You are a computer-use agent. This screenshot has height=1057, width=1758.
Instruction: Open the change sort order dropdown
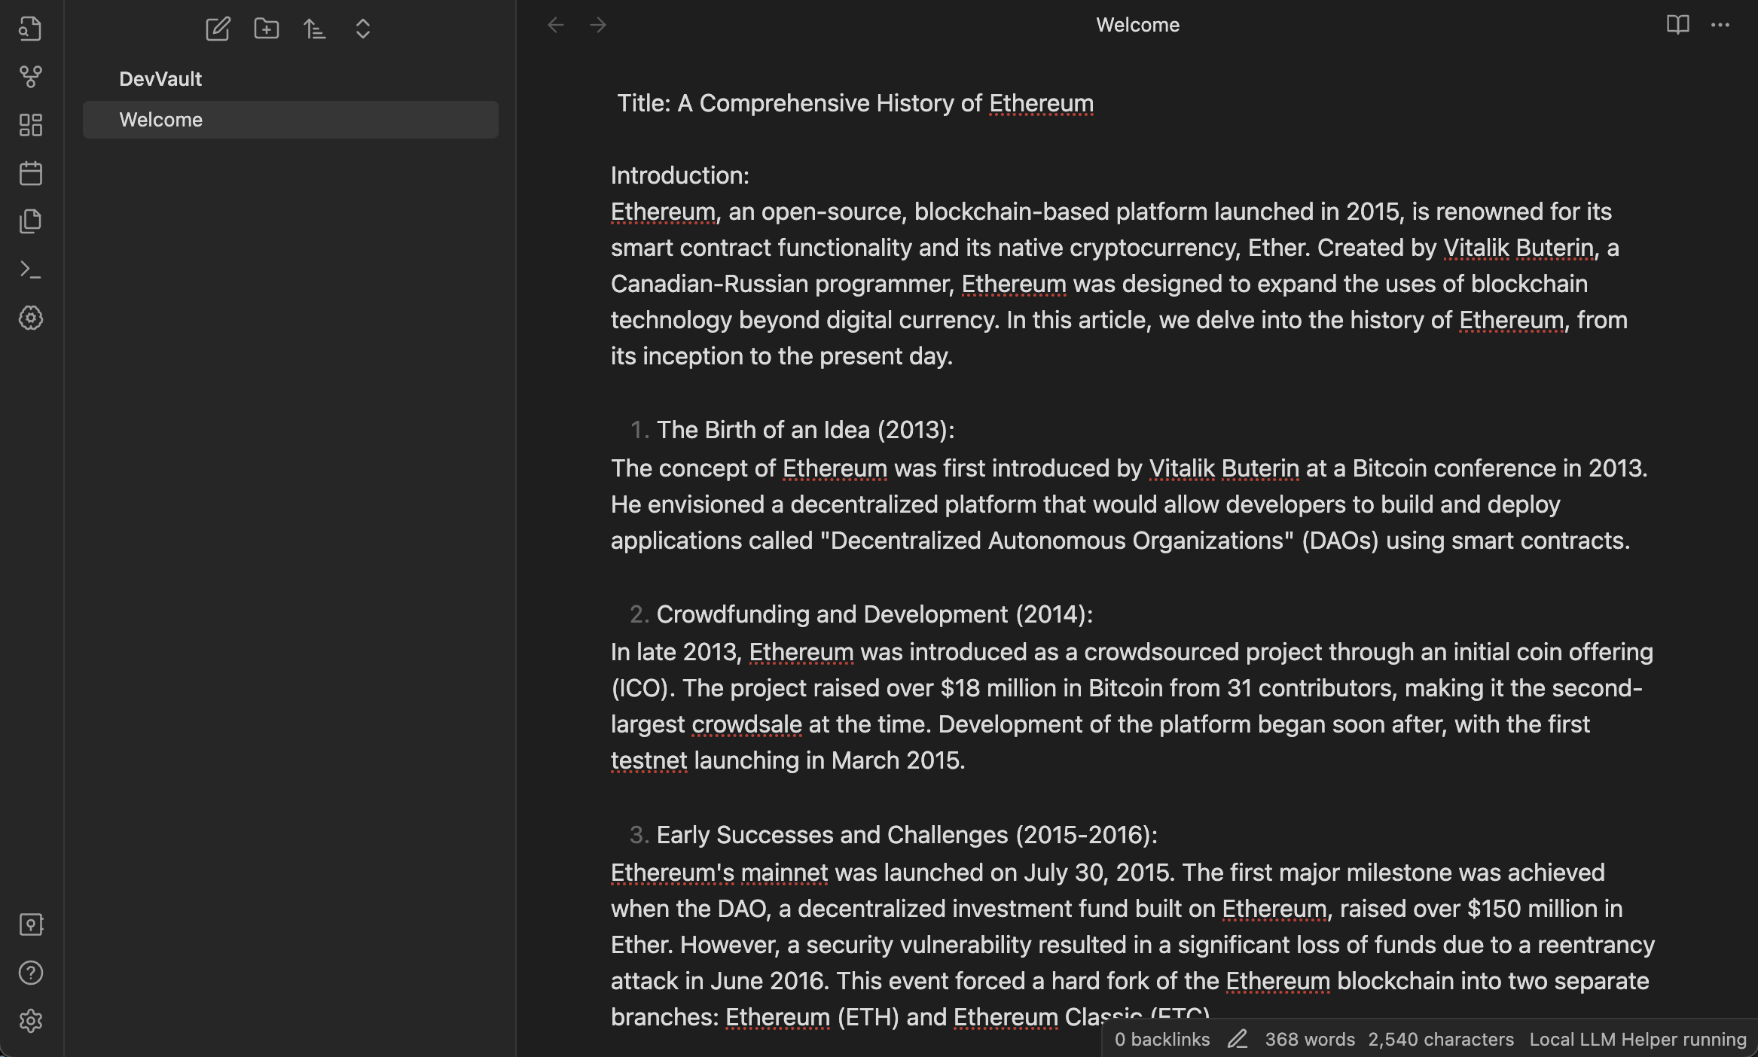(314, 29)
